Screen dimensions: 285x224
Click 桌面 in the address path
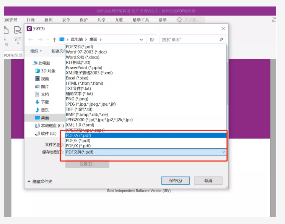pyautogui.click(x=93, y=39)
